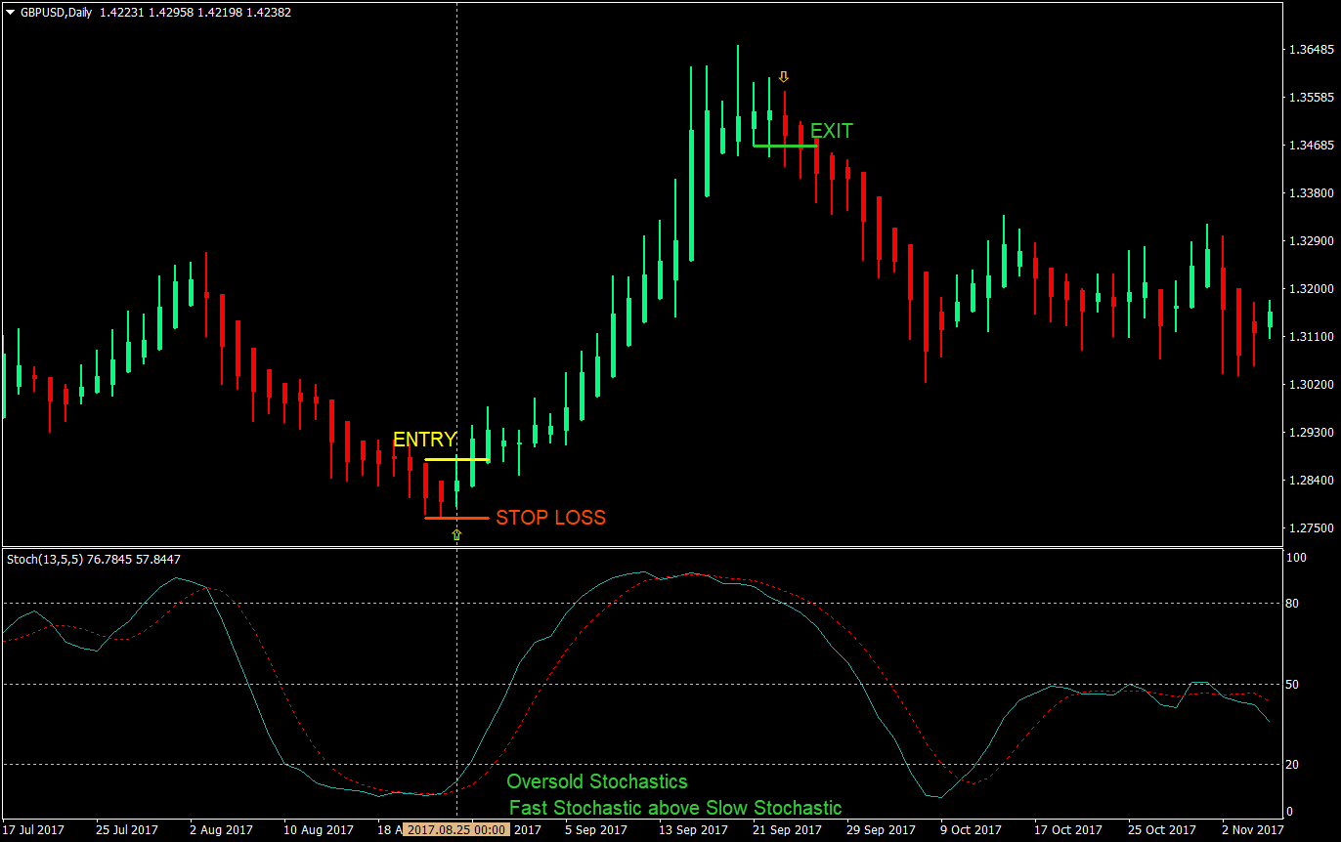Viewport: 1341px width, 842px height.
Task: Click the 13 Sep 2017 axis label
Action: (x=692, y=829)
